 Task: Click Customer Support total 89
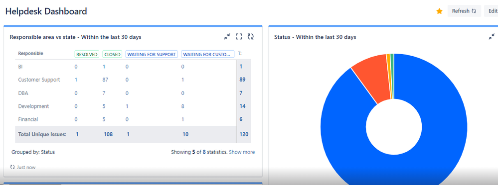point(242,80)
